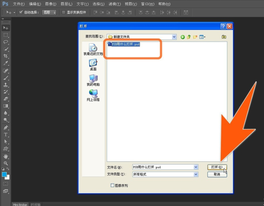The width and height of the screenshot is (264, 206).
Task: Expand the Look in folder dropdown
Action: (174, 37)
